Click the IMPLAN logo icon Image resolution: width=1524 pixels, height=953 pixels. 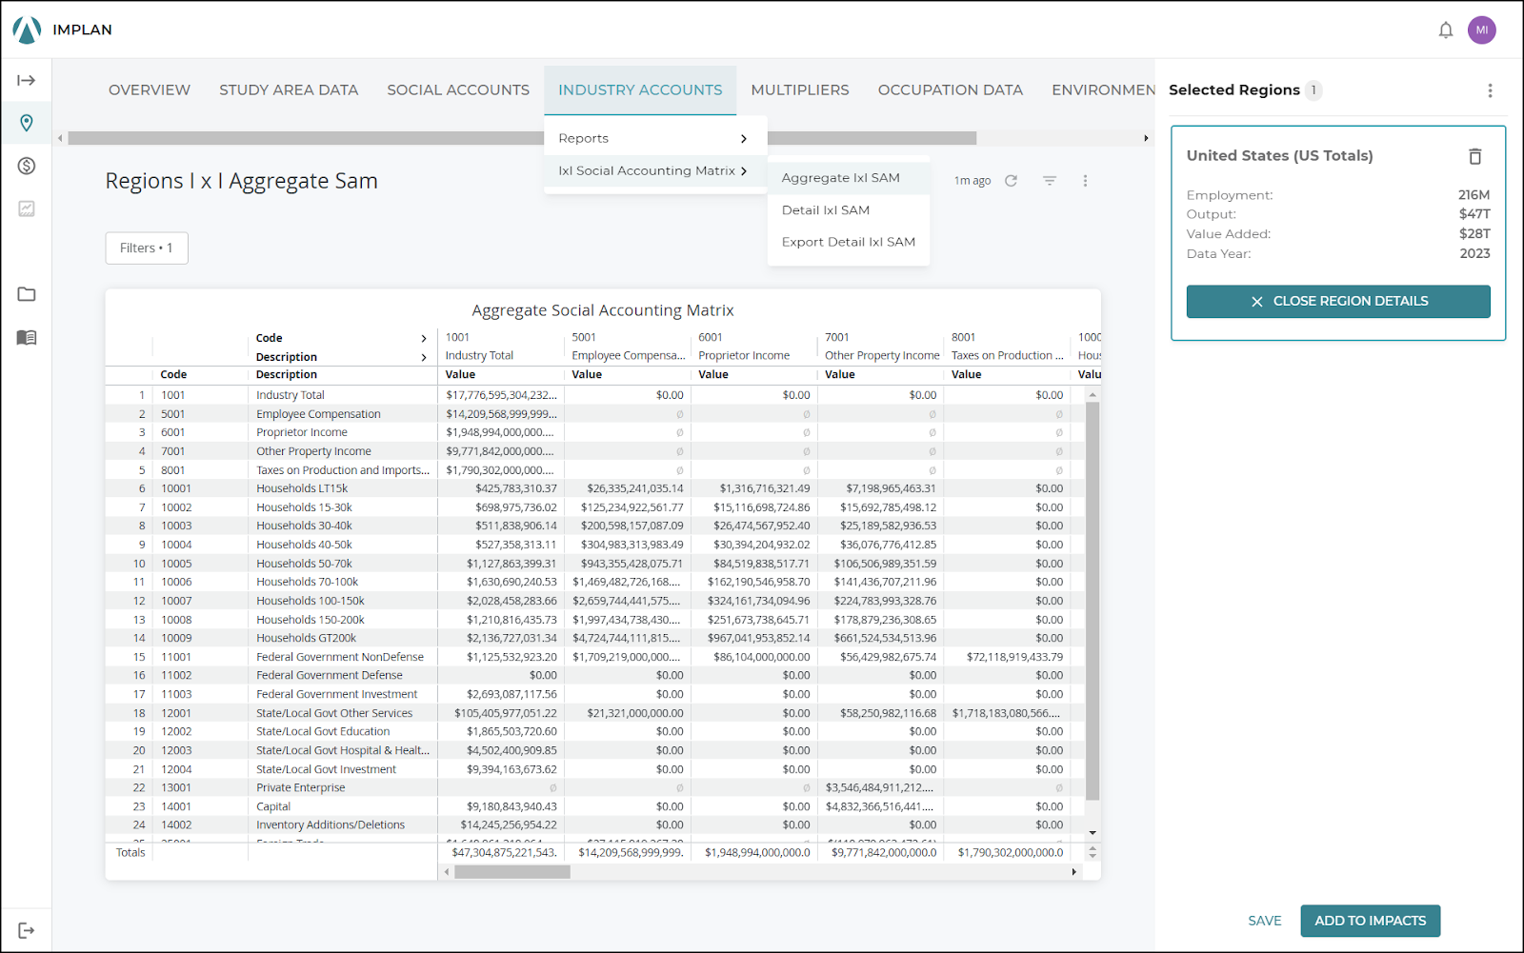click(x=27, y=30)
